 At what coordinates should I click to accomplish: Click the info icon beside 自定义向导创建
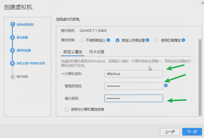[148, 40]
